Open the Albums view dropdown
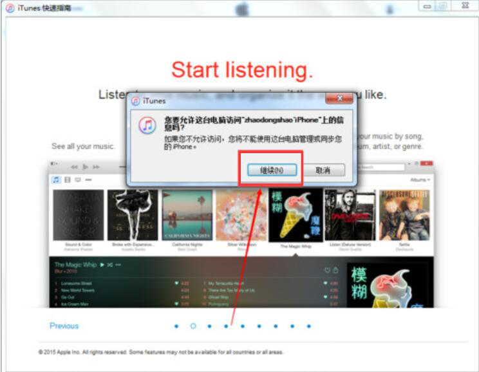479x372 pixels. (x=420, y=180)
